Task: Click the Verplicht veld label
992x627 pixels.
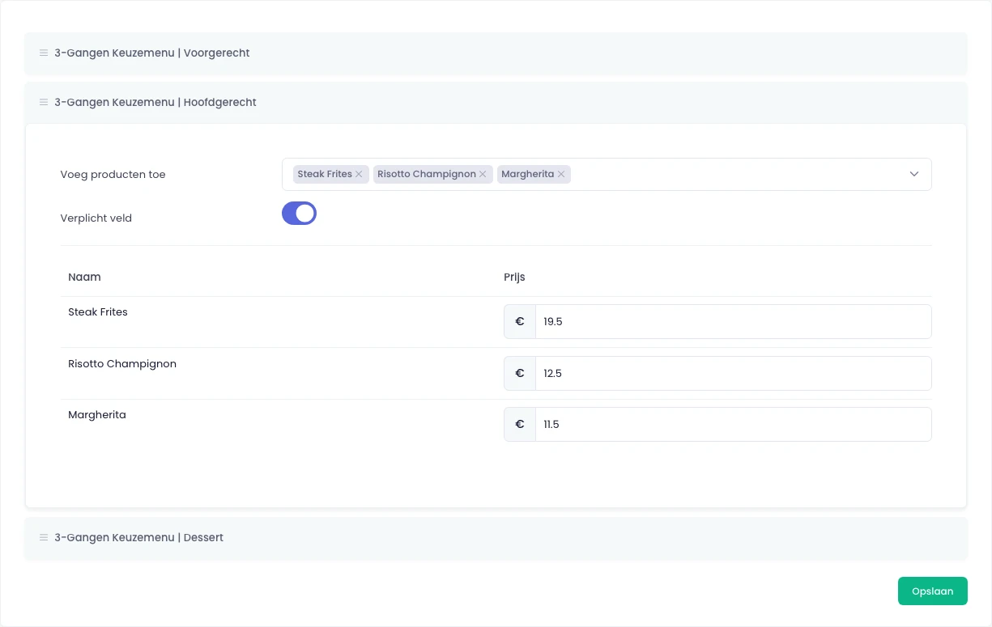Action: [96, 218]
